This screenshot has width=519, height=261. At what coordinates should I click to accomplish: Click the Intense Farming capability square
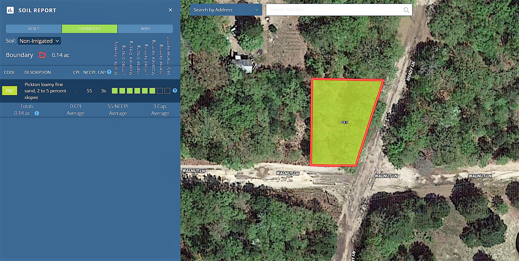pyautogui.click(x=160, y=91)
